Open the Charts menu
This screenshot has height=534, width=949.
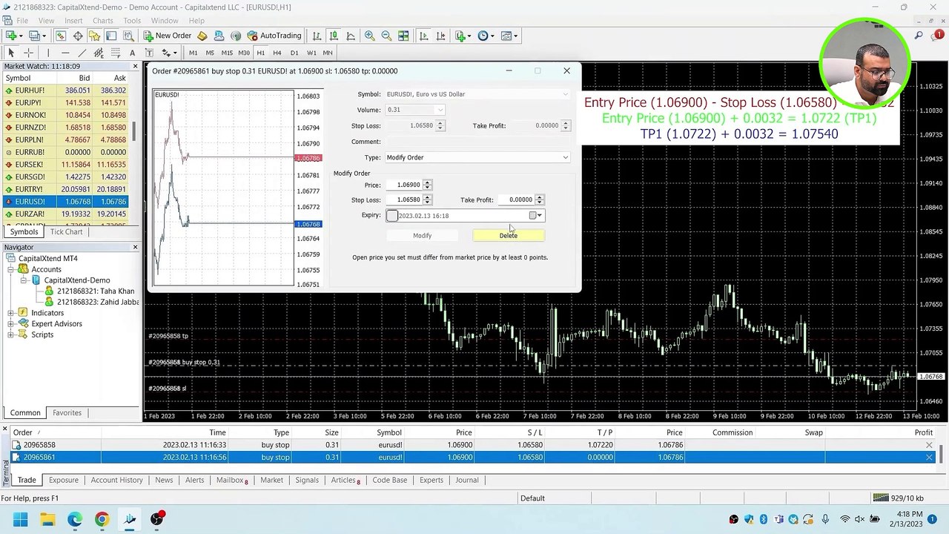pyautogui.click(x=102, y=21)
